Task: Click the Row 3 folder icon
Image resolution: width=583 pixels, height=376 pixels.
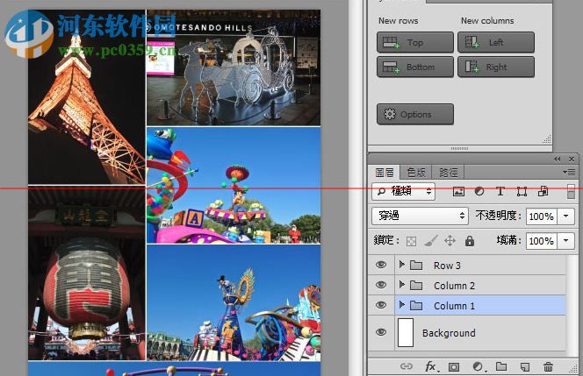Action: pos(416,265)
